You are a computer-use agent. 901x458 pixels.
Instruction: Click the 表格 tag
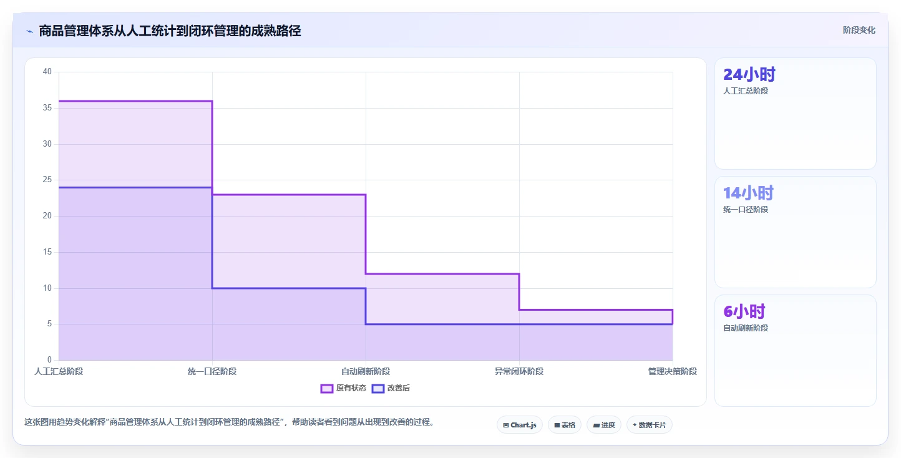pyautogui.click(x=565, y=425)
